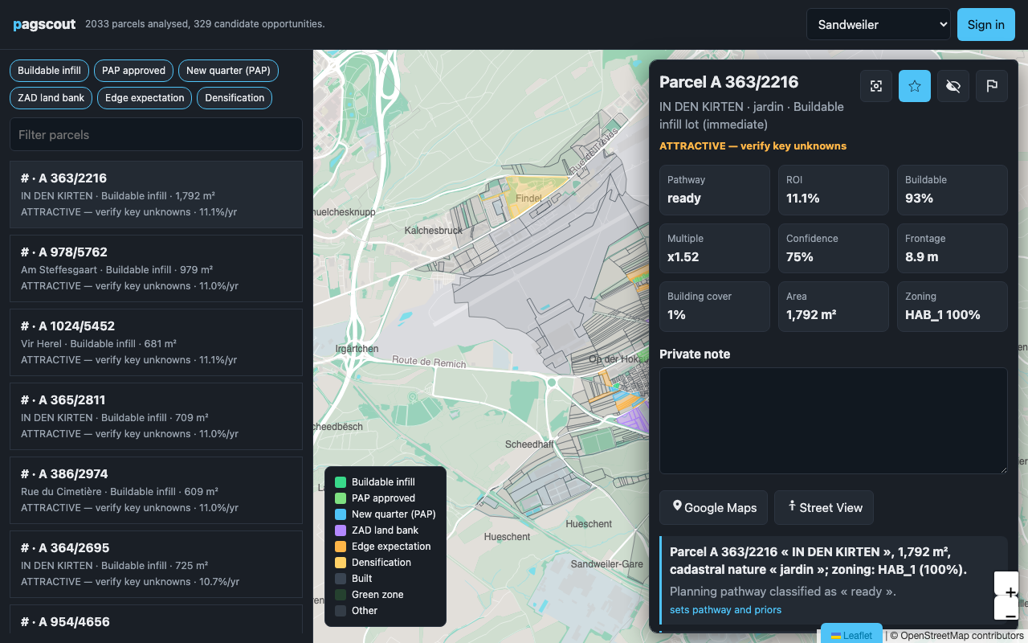This screenshot has width=1028, height=643.
Task: Select parcel A 1024/5452 in list
Action: point(156,342)
